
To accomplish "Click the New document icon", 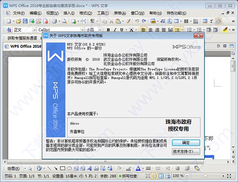I will point(9,21).
